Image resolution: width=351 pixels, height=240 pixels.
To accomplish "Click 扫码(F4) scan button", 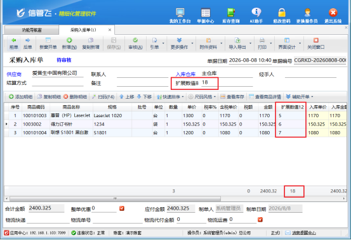I will [x=103, y=97].
